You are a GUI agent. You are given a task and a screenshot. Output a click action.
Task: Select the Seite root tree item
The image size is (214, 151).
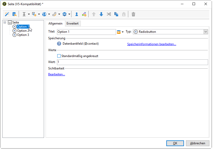coord(16,22)
